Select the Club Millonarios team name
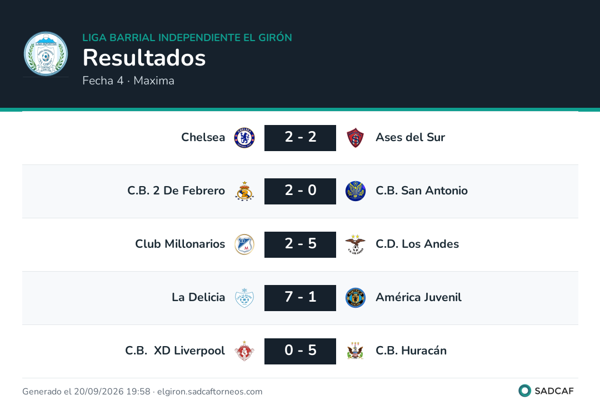Image resolution: width=600 pixels, height=420 pixels. [180, 244]
